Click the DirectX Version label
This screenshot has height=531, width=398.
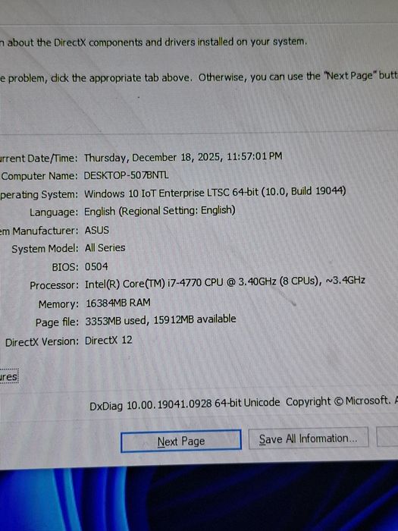click(42, 341)
